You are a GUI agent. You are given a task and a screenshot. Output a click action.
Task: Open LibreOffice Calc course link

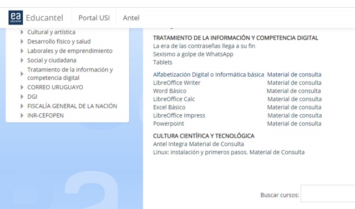pyautogui.click(x=174, y=99)
